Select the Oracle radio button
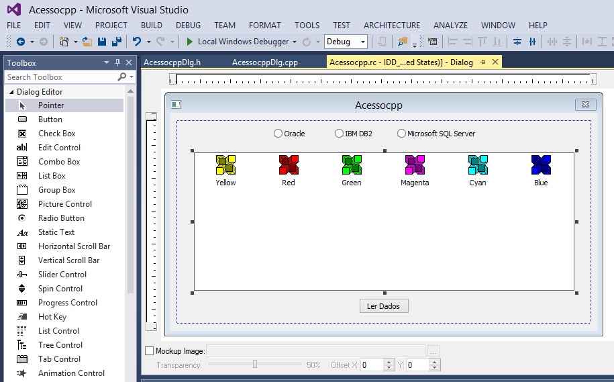Screen dimensions: 614x382 (x=278, y=134)
